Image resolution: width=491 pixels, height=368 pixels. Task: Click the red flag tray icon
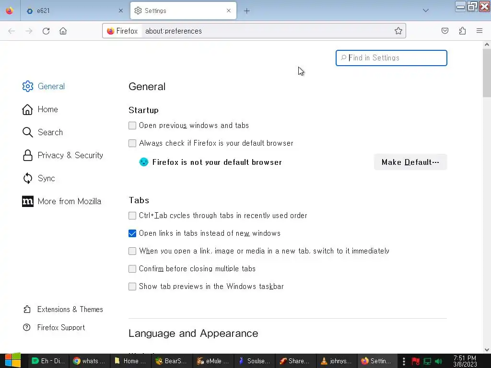click(x=416, y=361)
